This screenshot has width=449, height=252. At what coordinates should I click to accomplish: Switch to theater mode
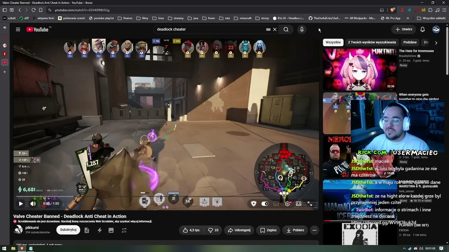(x=299, y=204)
